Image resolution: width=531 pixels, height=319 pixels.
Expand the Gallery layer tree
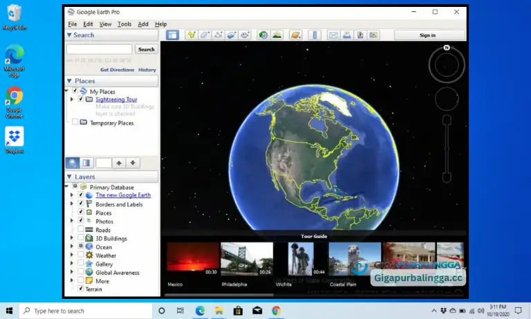71,263
